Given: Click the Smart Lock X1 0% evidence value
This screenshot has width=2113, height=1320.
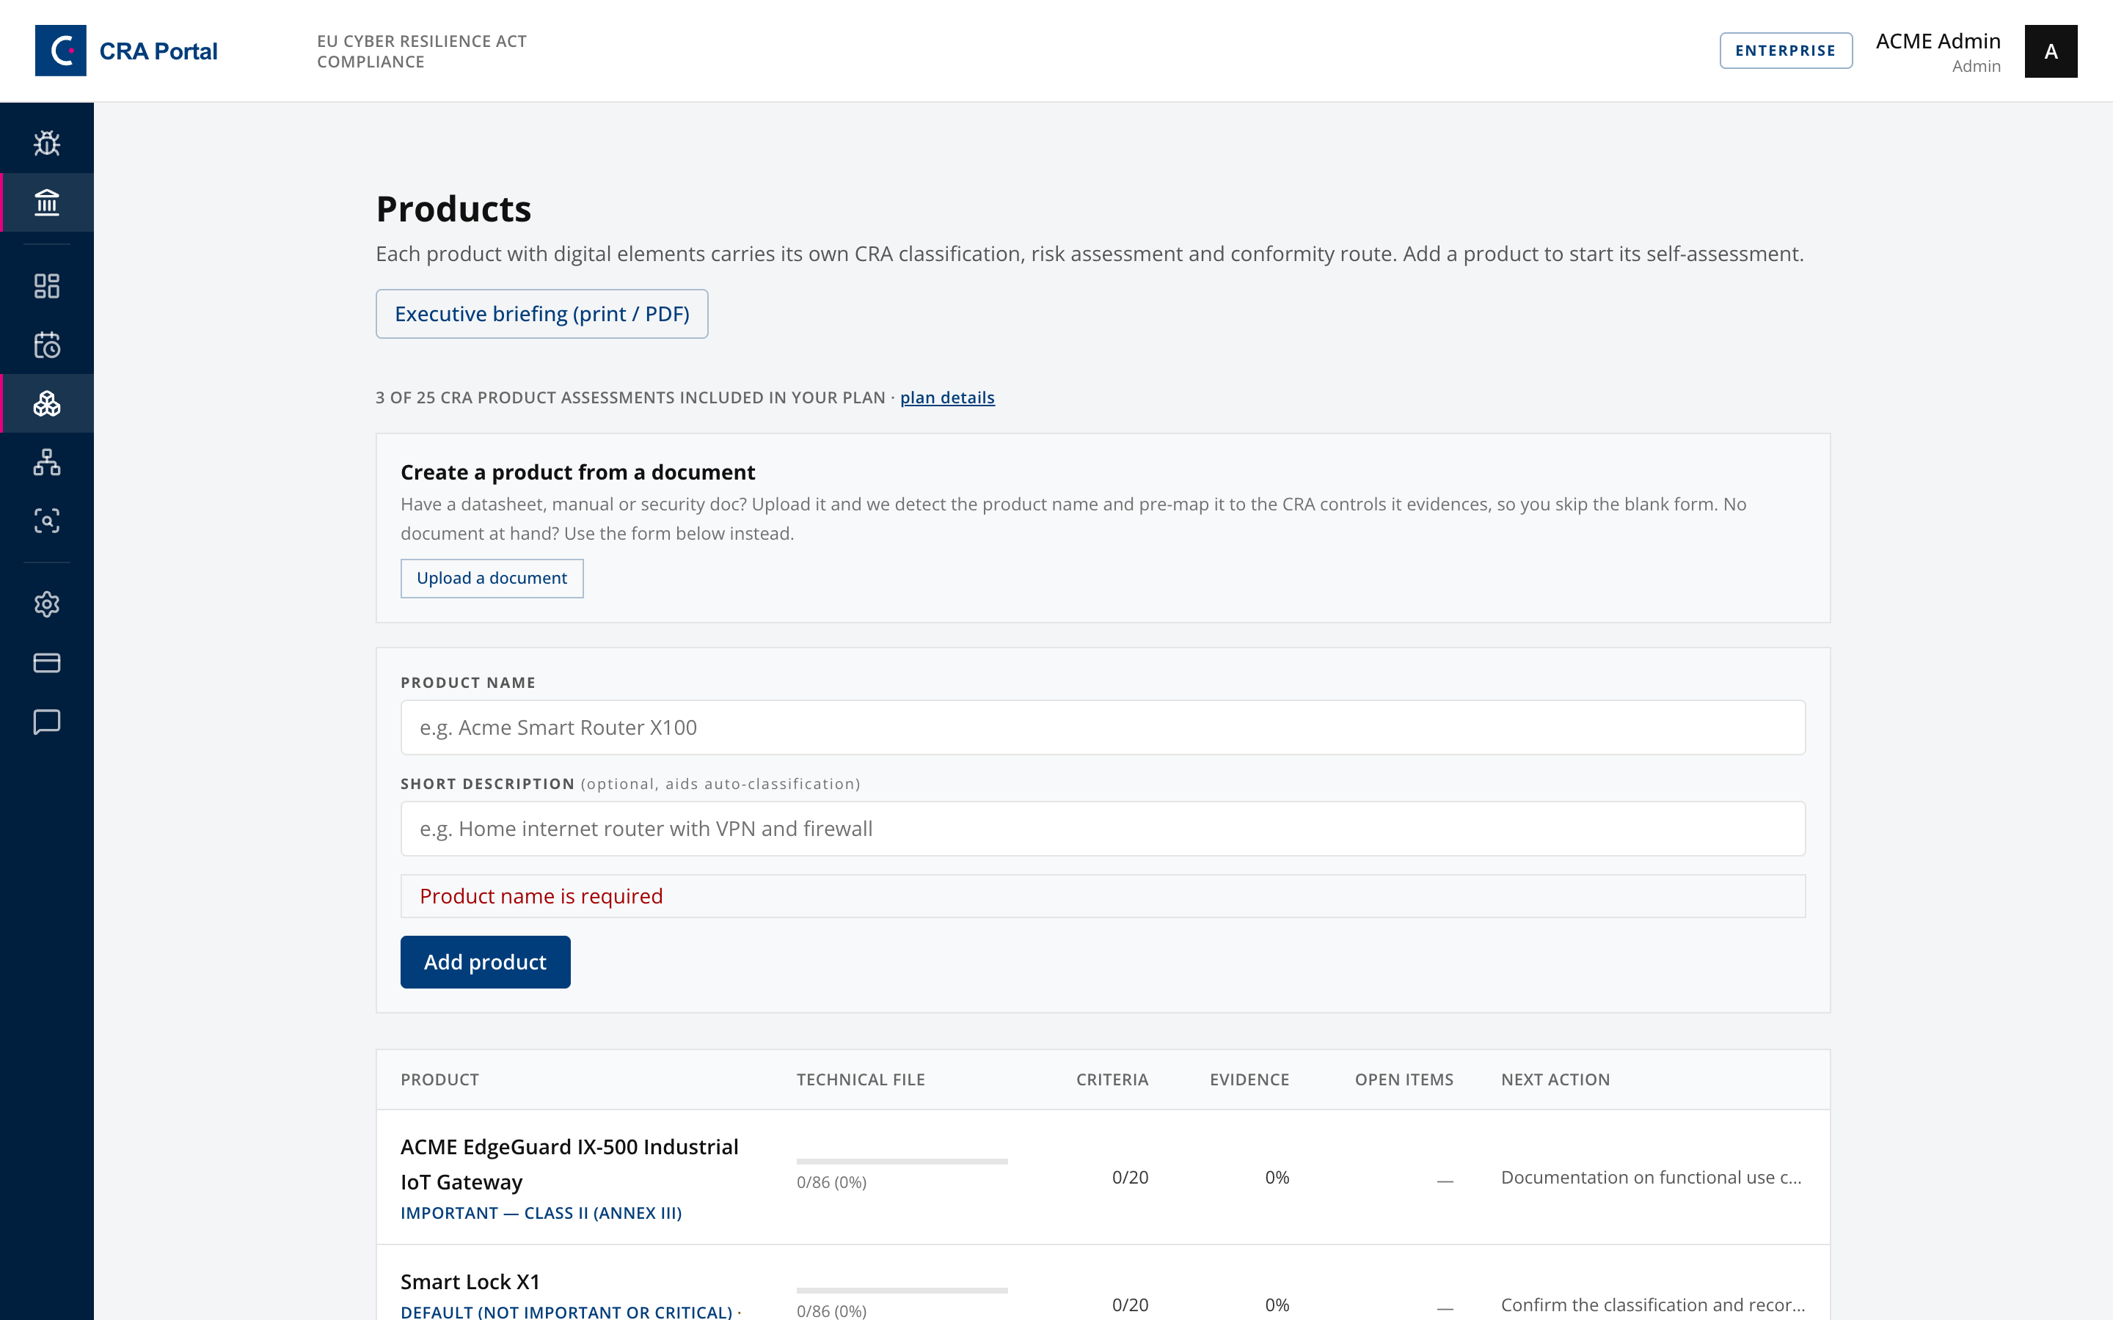Looking at the screenshot, I should (x=1277, y=1305).
